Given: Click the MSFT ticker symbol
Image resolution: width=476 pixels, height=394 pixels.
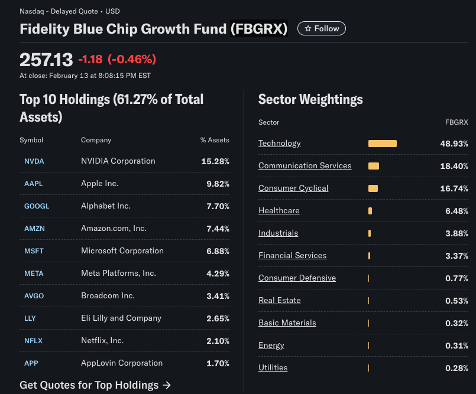Looking at the screenshot, I should (x=34, y=251).
